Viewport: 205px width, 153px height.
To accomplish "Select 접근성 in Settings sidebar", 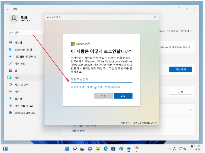I will 26,99.
